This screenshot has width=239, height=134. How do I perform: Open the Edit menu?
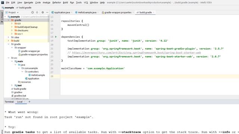tap(13, 3)
